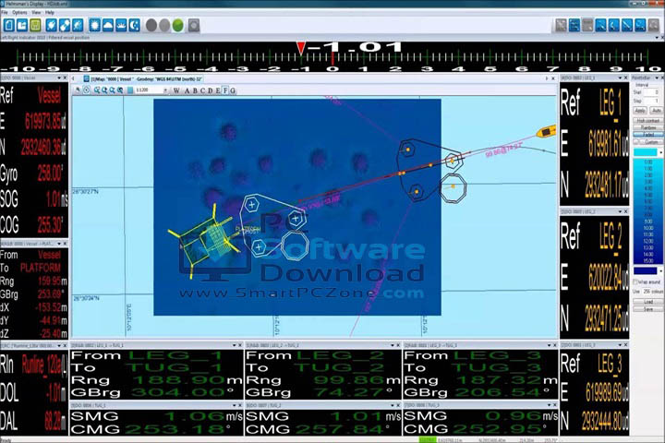Open LEG_3 position panel dropdown arrow
This screenshot has height=443, width=665.
click(620, 345)
